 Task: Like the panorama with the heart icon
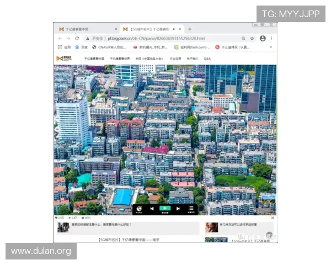pos(56,218)
